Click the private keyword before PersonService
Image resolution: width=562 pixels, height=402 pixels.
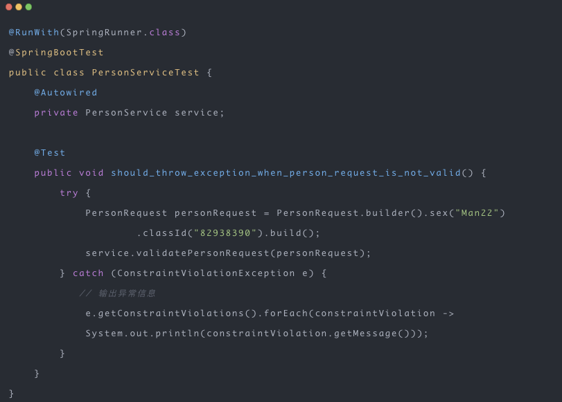point(56,113)
